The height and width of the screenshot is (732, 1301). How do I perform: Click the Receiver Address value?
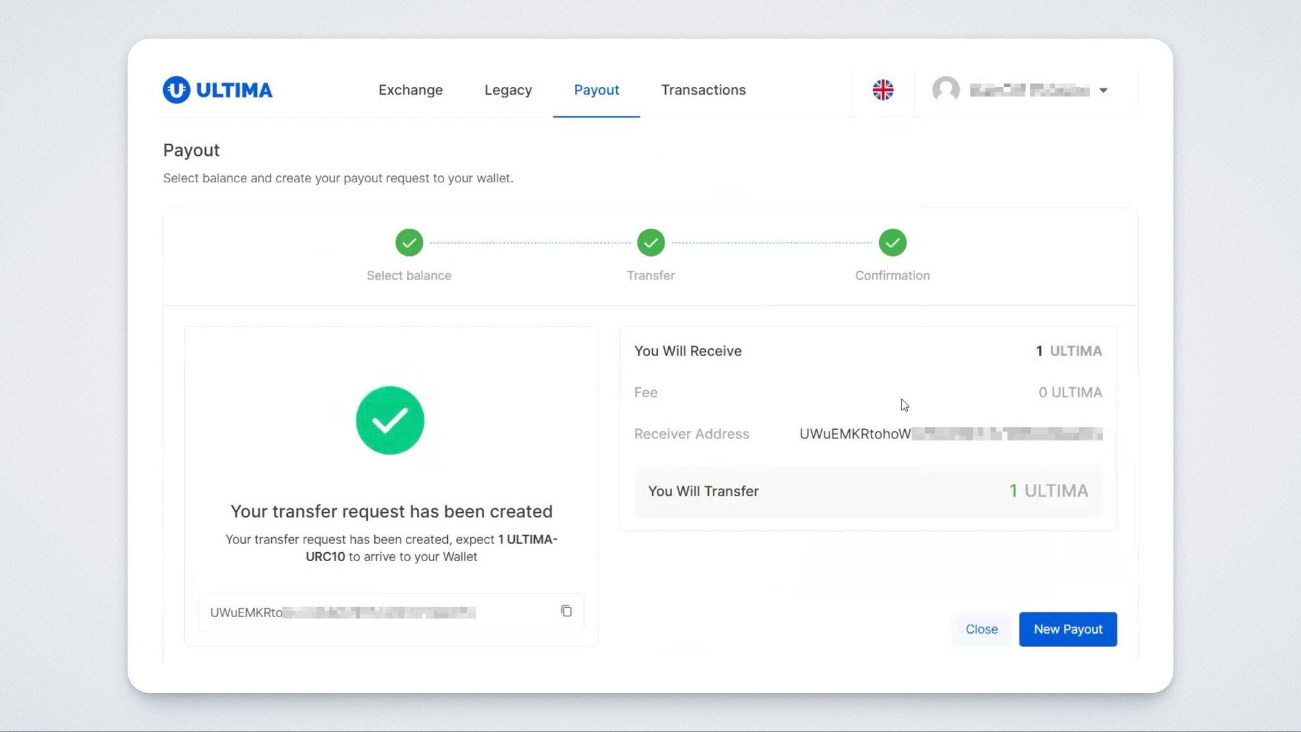pyautogui.click(x=950, y=434)
